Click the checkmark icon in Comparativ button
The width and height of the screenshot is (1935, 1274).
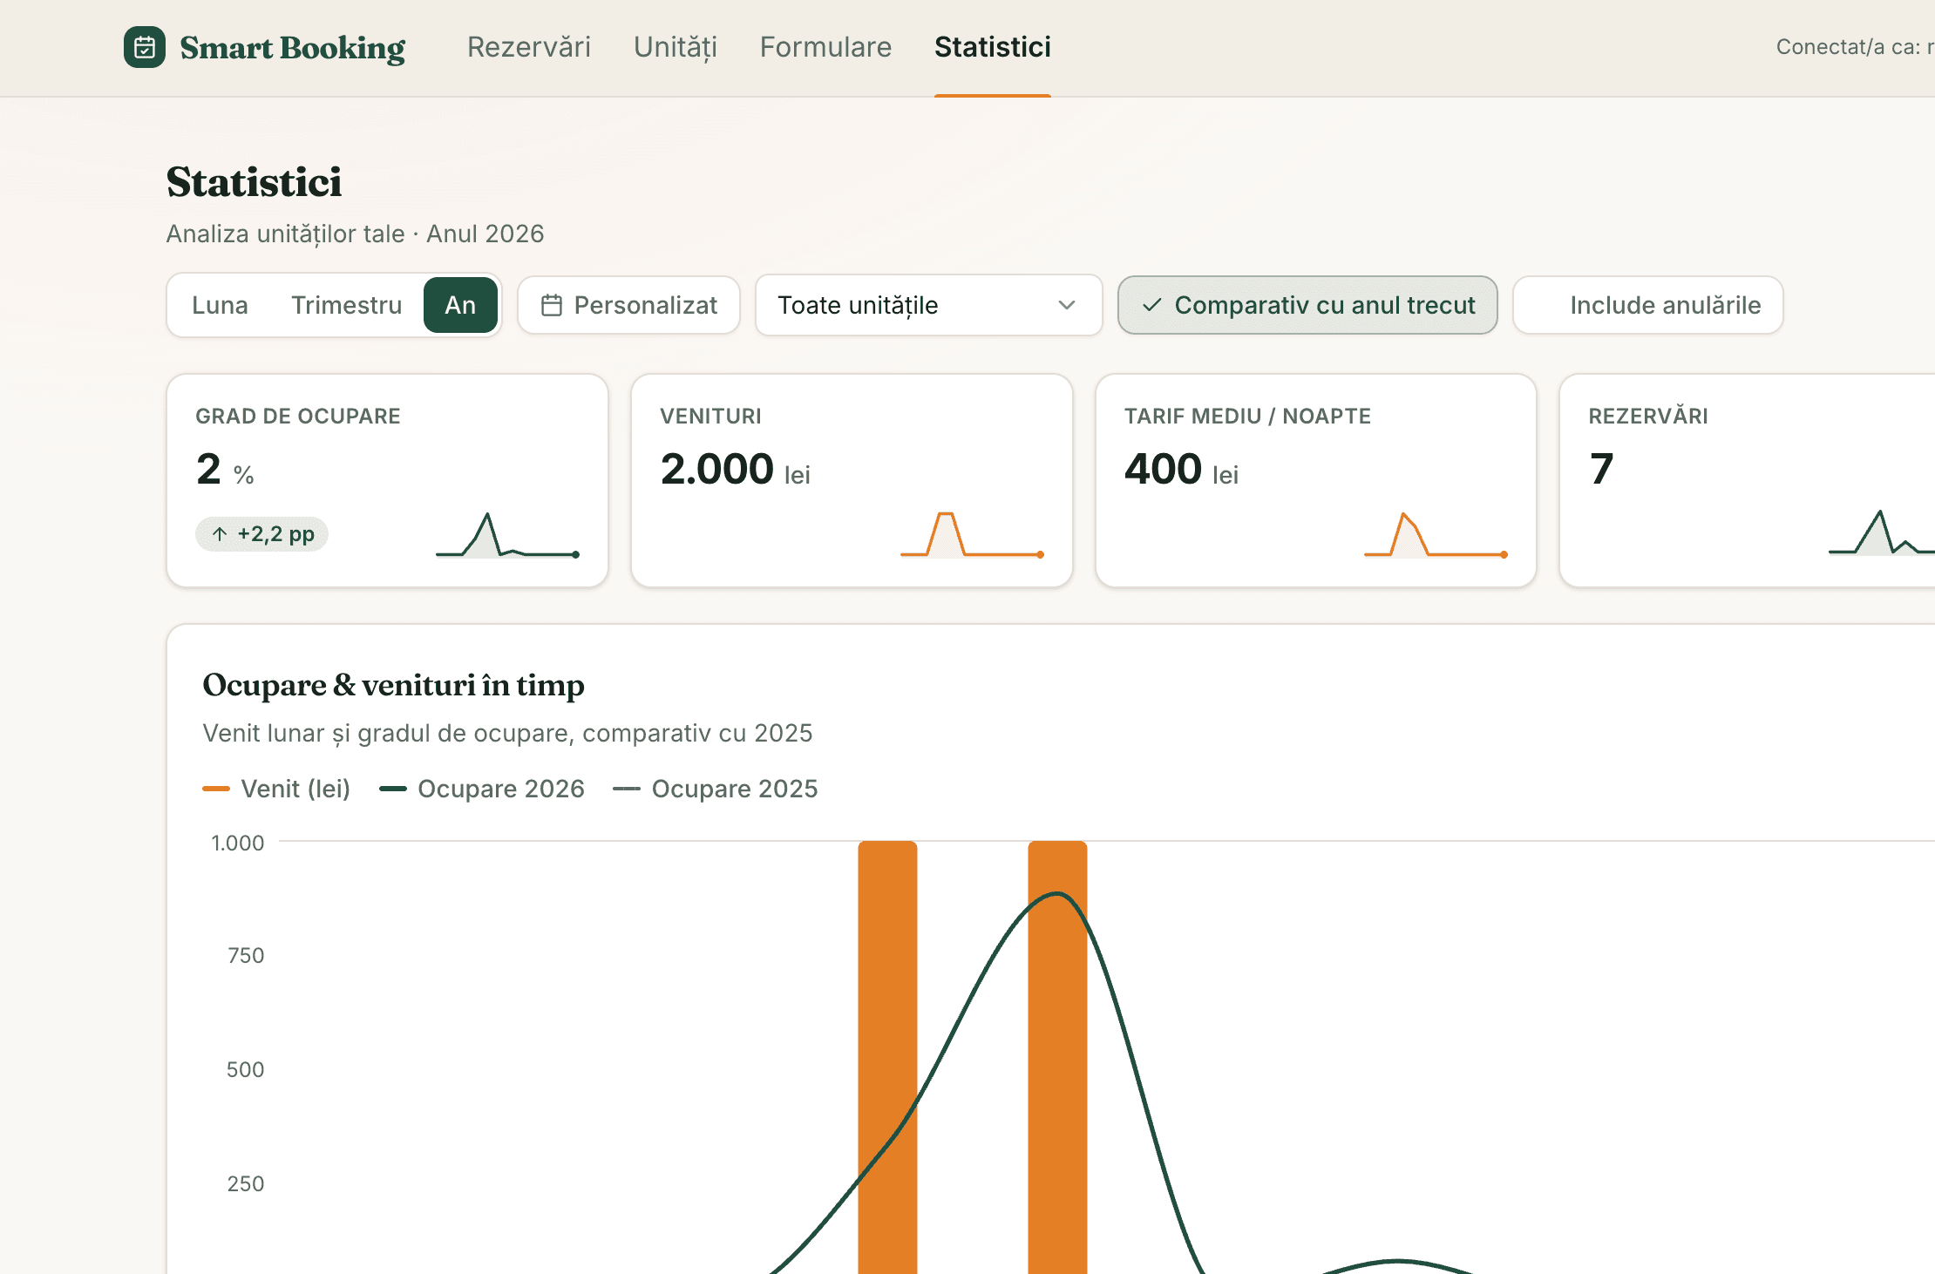[1151, 305]
